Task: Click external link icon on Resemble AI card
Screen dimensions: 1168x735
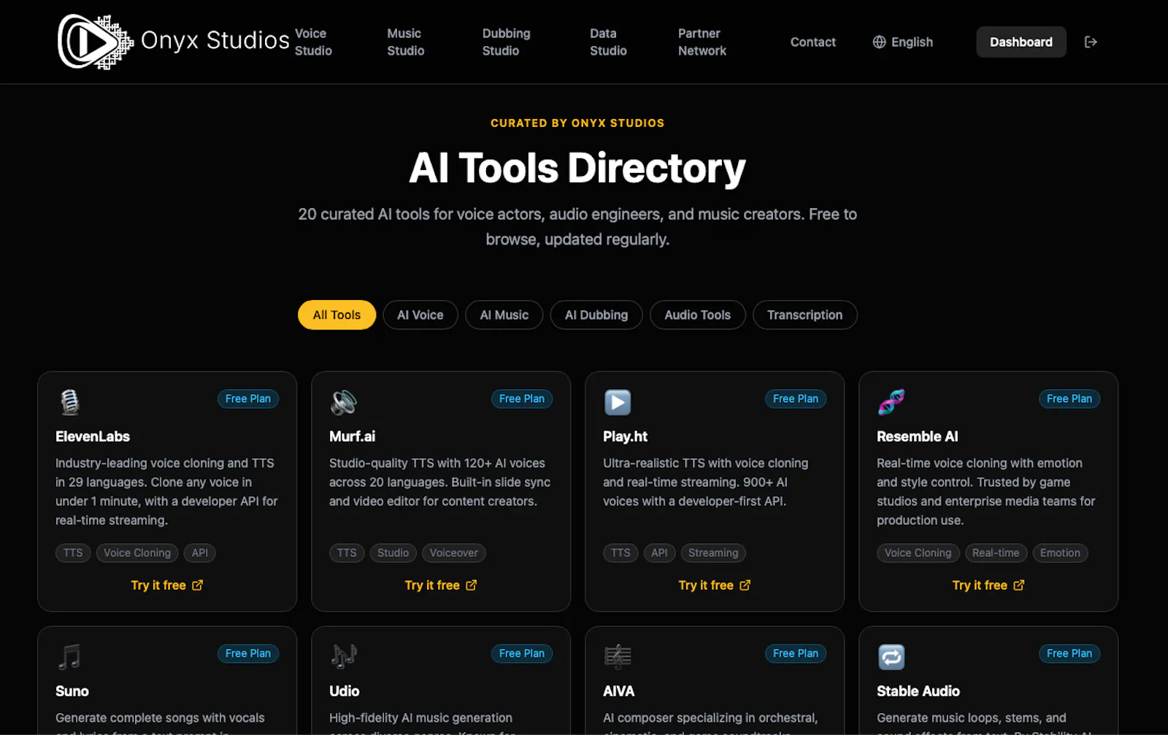Action: (1018, 585)
